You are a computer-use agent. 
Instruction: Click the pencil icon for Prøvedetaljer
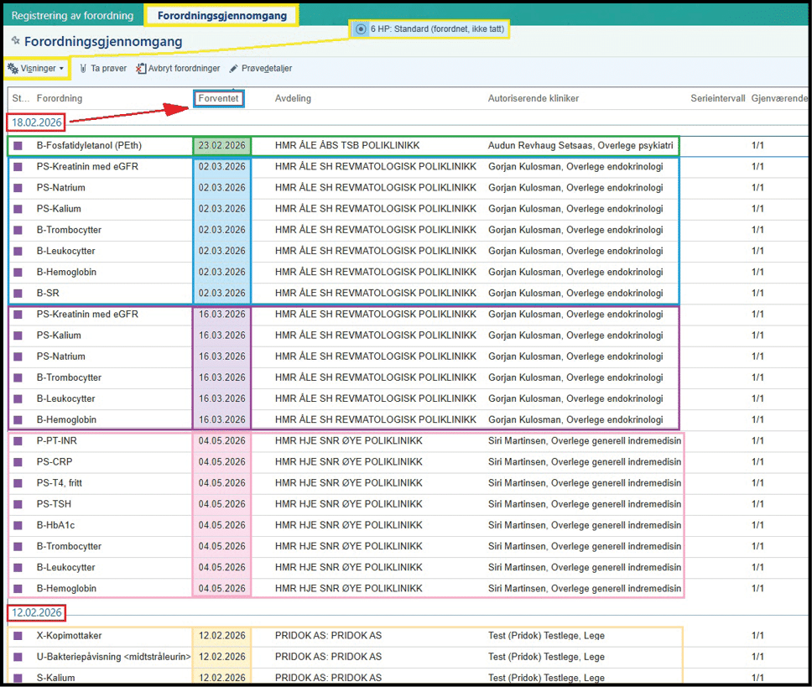233,68
